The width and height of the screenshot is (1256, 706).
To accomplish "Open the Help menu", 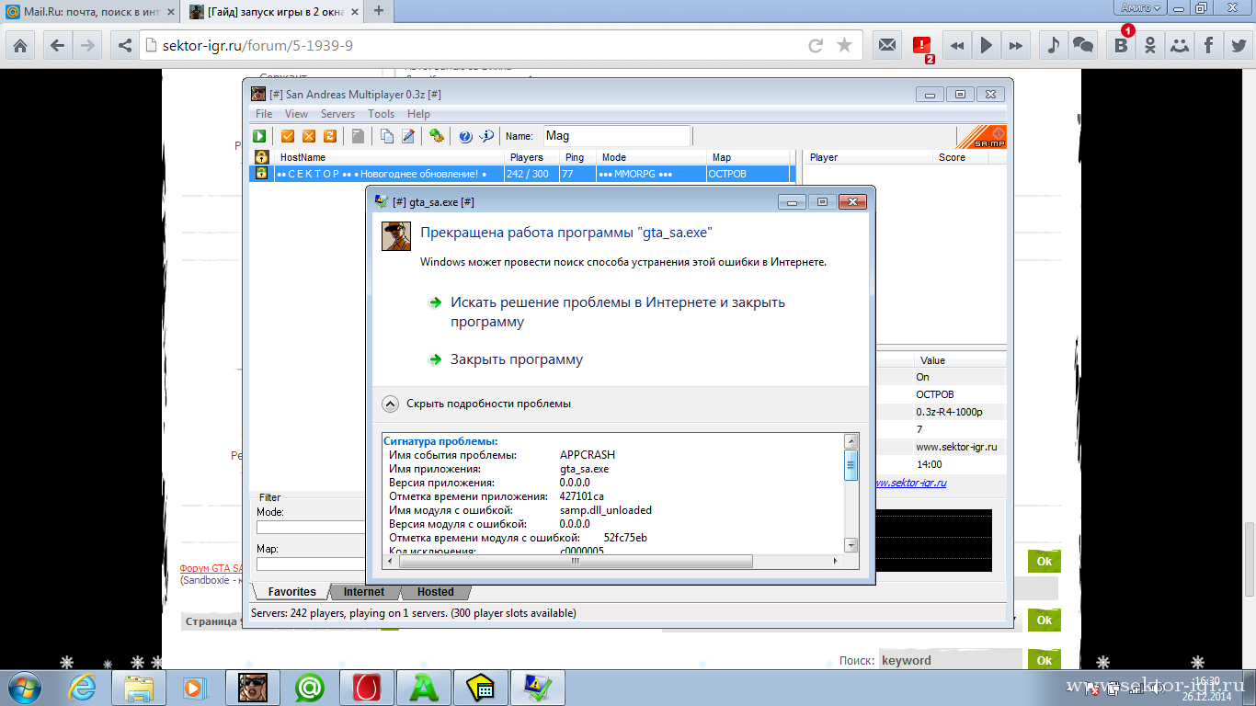I will pos(418,114).
